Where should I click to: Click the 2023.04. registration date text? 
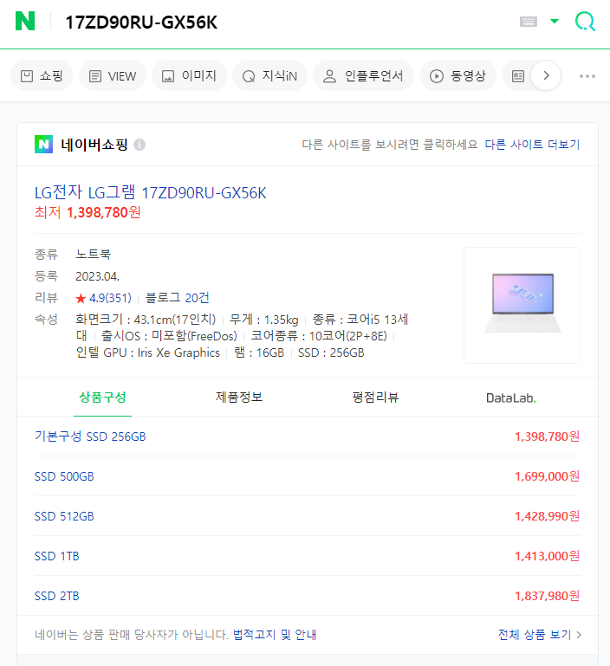click(x=97, y=276)
